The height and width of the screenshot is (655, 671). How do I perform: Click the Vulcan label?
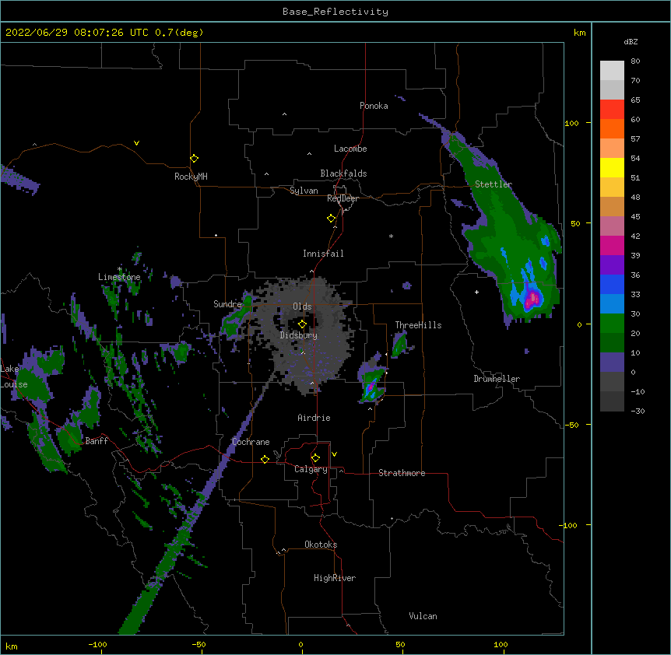coord(423,616)
